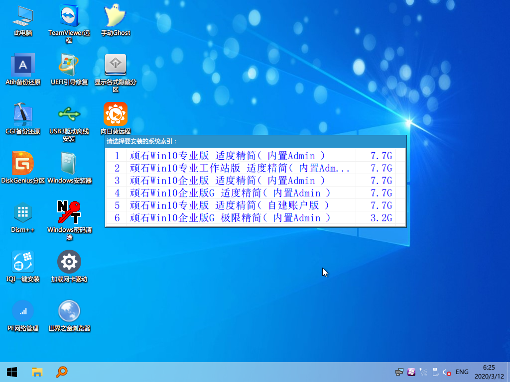The height and width of the screenshot is (382, 510).
Task: Click the muted volume tray icon
Action: 447,372
